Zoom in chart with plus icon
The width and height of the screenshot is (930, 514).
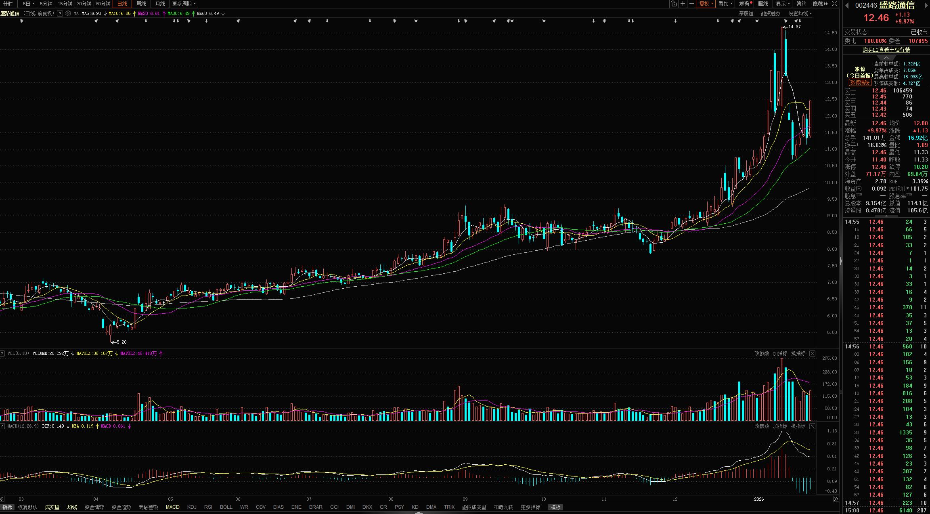[683, 4]
